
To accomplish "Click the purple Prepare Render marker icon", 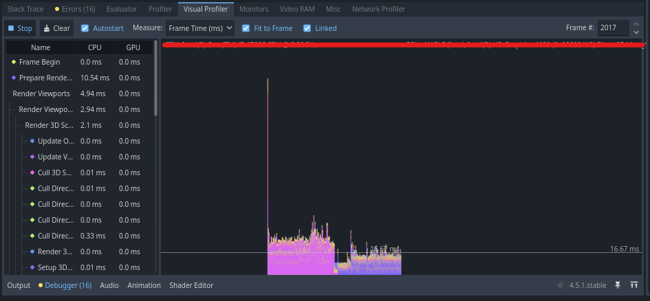I will click(x=14, y=78).
